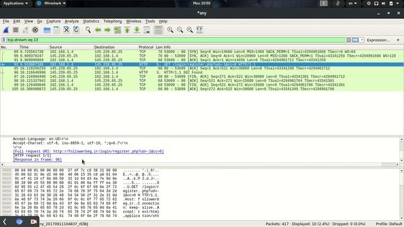The width and height of the screenshot is (404, 227).
Task: Select packet 105 ACK row
Action: tap(202, 89)
